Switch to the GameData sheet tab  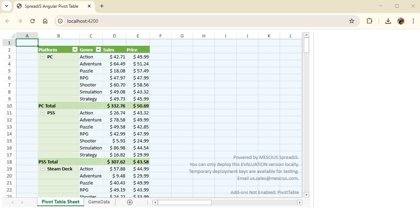pyautogui.click(x=99, y=202)
